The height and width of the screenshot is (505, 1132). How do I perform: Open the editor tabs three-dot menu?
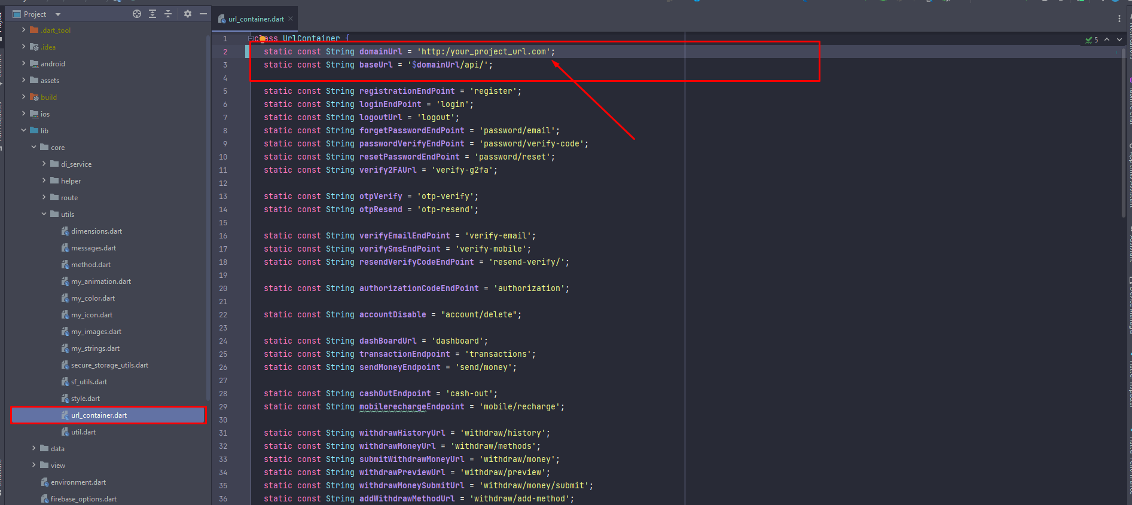[x=1119, y=19]
